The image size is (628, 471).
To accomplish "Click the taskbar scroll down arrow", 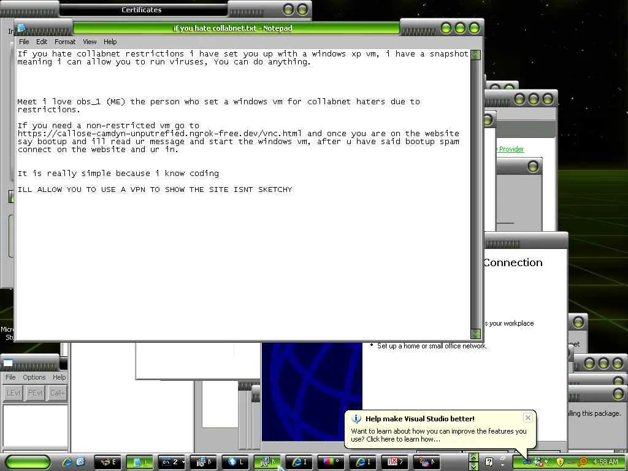I will coord(474,466).
